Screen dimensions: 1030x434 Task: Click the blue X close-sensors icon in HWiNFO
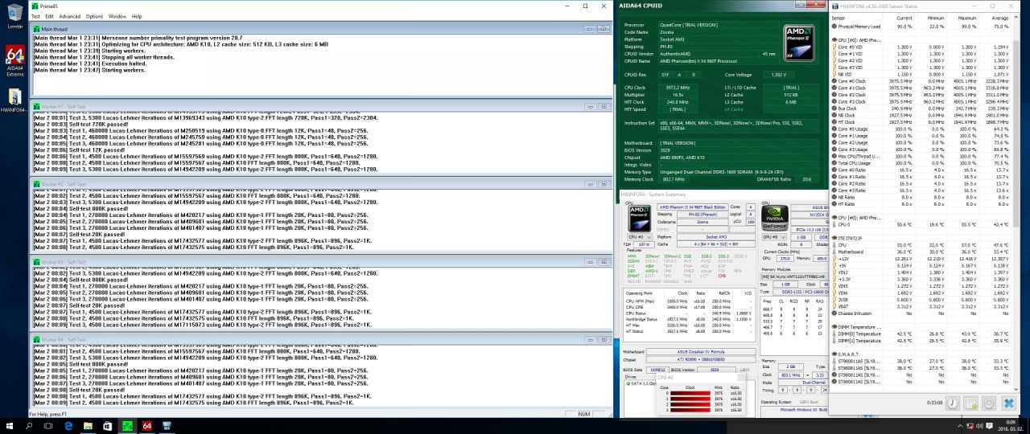pyautogui.click(x=1008, y=403)
